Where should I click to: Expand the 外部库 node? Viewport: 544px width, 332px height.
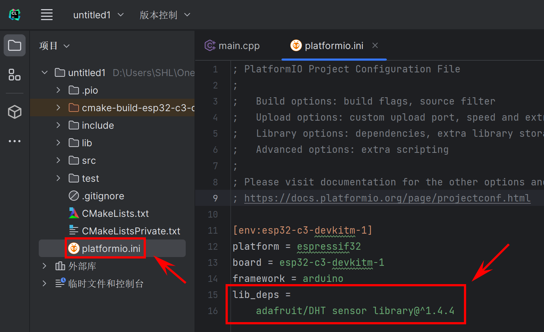(44, 266)
